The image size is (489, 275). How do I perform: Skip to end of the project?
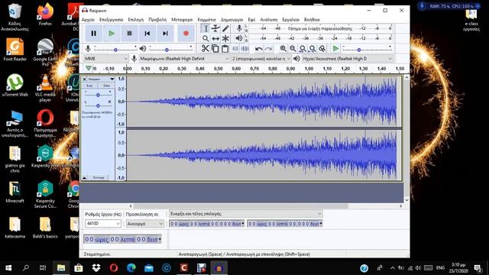tap(165, 34)
